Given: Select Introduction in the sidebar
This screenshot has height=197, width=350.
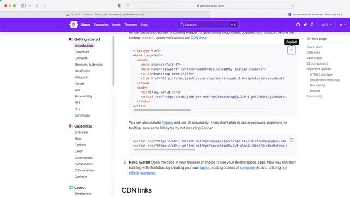Looking at the screenshot, I should [x=84, y=45].
